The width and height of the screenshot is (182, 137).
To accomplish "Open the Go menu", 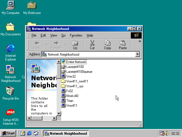I will click(63, 35).
